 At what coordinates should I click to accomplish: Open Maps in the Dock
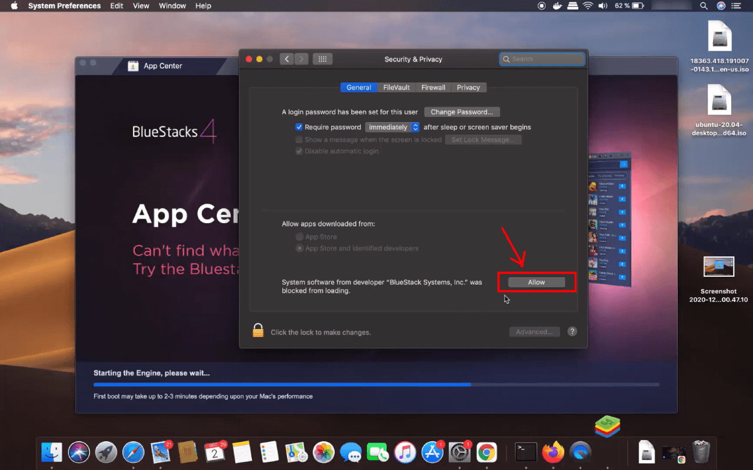pyautogui.click(x=296, y=452)
